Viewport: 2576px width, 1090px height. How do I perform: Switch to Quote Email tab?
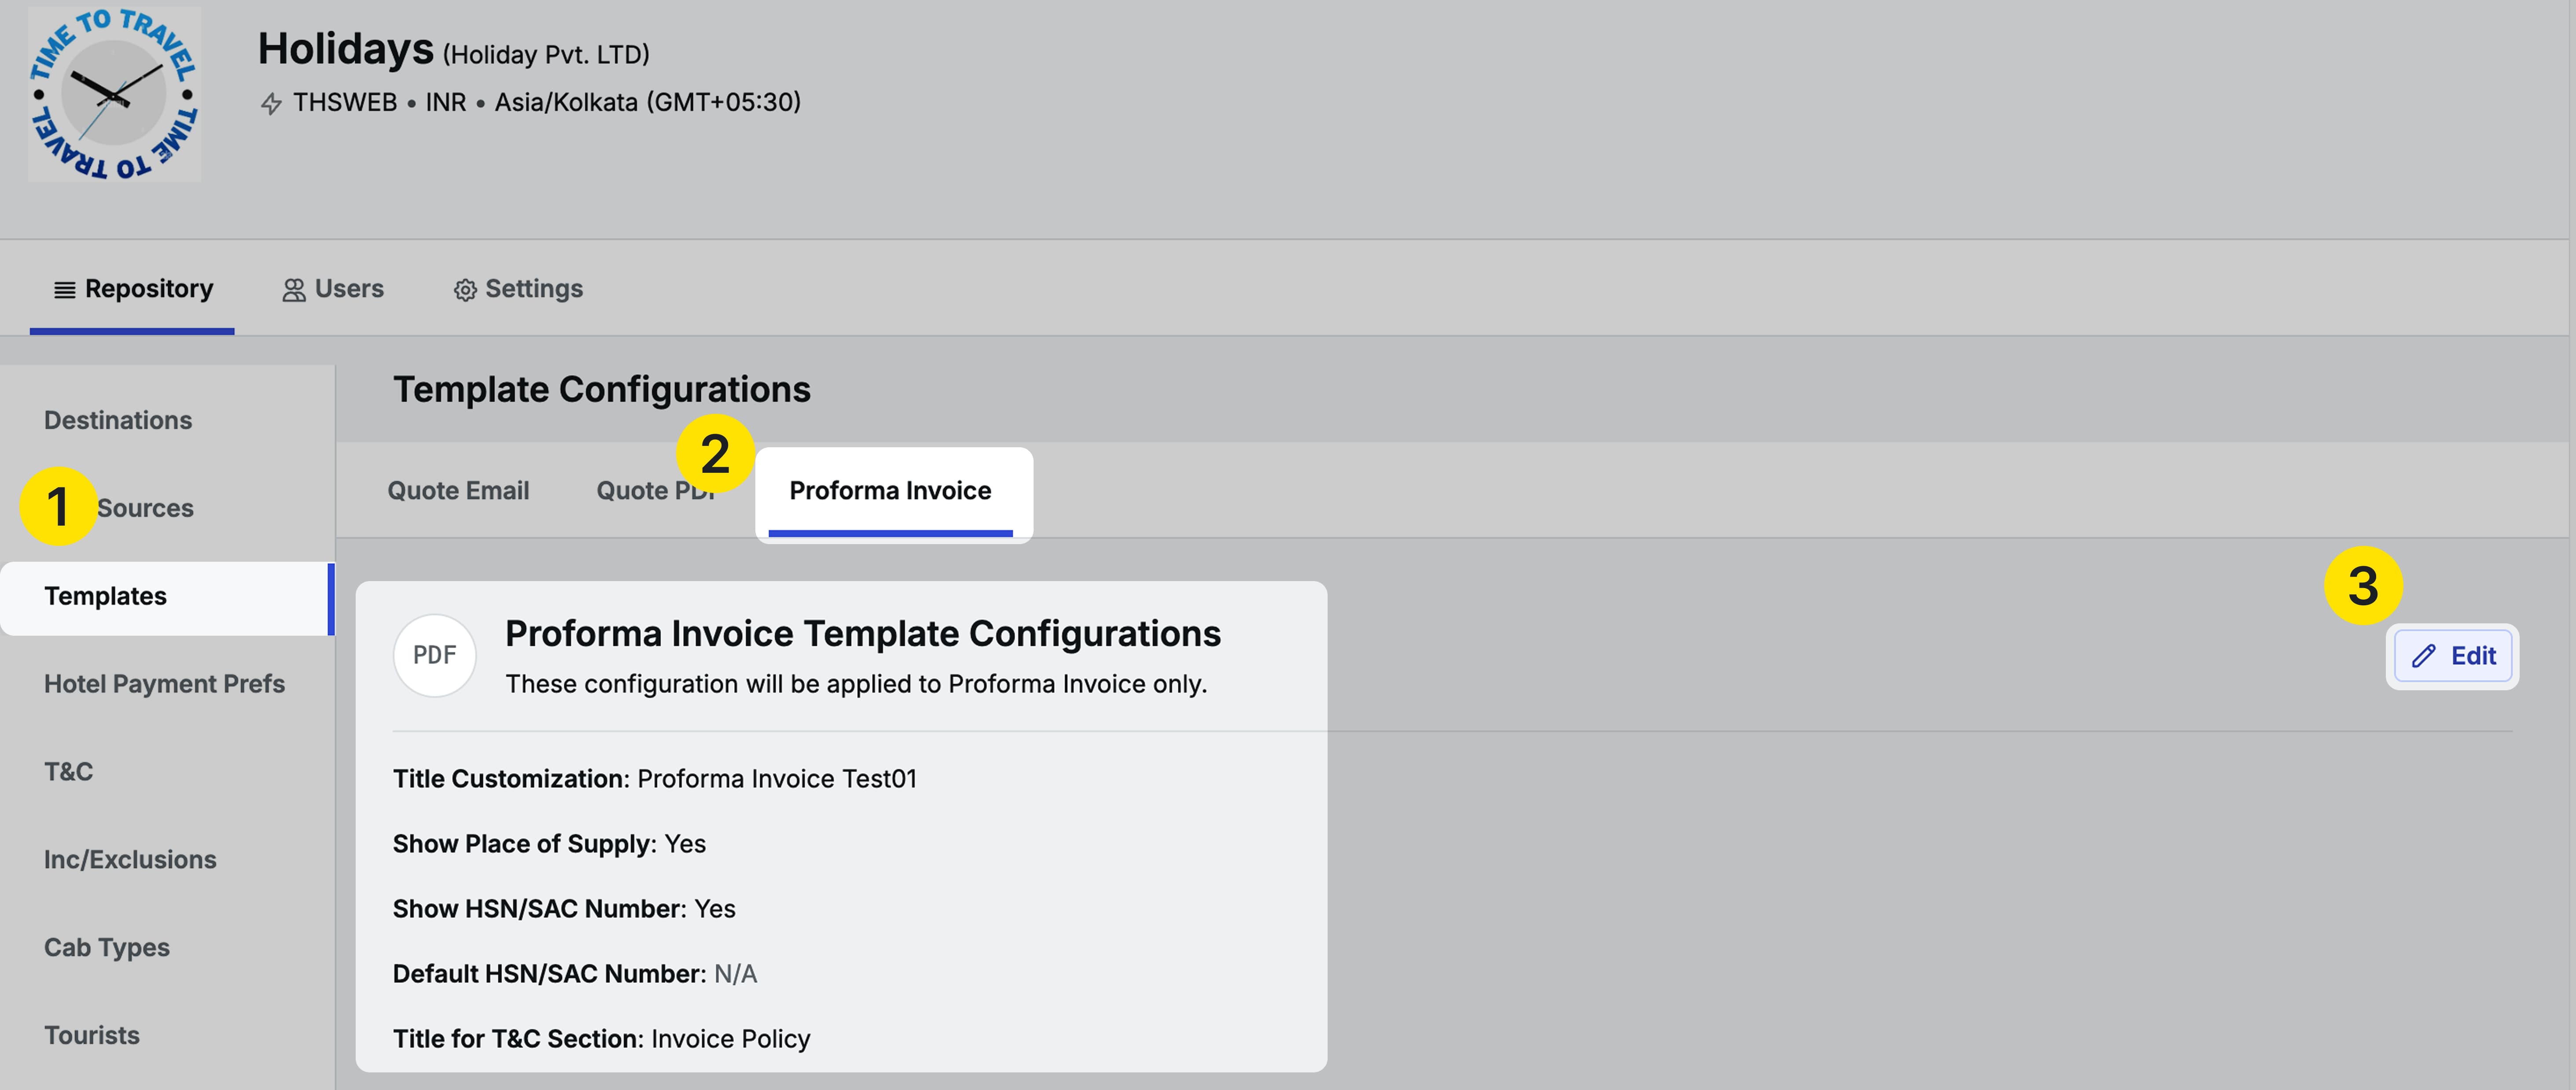click(x=458, y=491)
